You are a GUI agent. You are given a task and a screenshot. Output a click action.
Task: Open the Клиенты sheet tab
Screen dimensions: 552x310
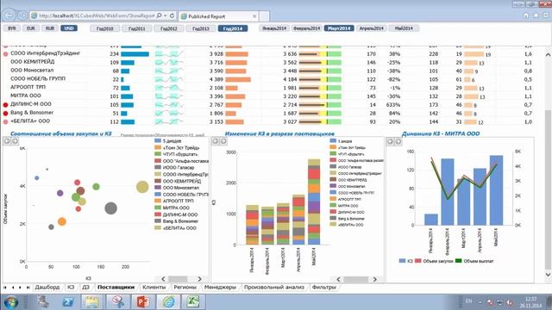pos(154,287)
